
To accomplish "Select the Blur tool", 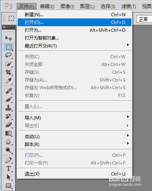I will (x=8, y=142).
